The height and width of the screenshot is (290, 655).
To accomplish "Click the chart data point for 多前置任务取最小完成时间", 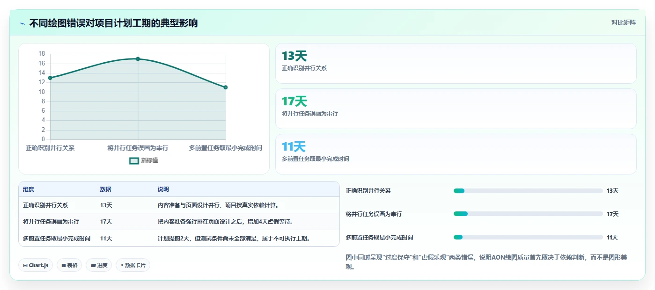I will click(226, 87).
